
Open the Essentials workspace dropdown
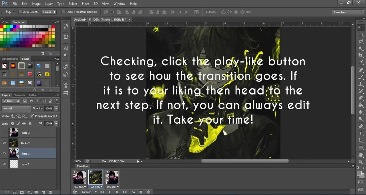[348, 12]
